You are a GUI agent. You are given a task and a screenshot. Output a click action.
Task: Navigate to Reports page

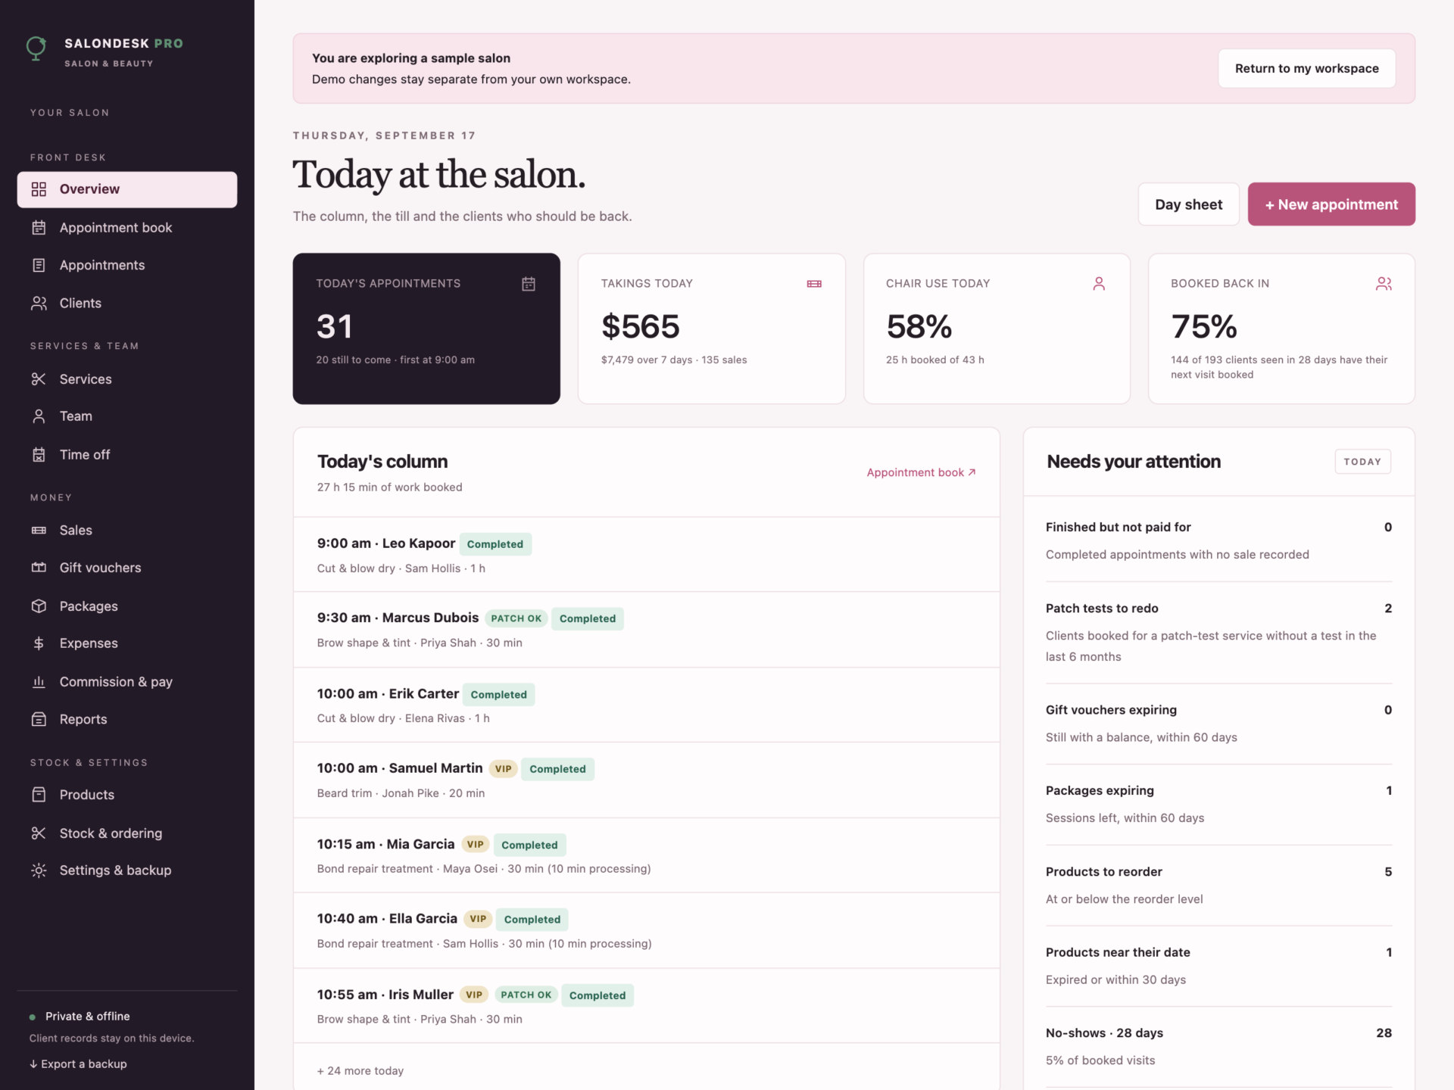click(127, 720)
